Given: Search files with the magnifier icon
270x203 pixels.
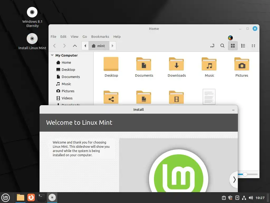Looking at the screenshot, I should [x=222, y=46].
